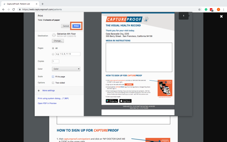Click the CaptureProof logo in preview
Screen dimensions: 227x142
[x=124, y=19]
